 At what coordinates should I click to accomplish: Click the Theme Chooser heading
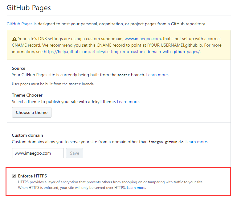27,95
